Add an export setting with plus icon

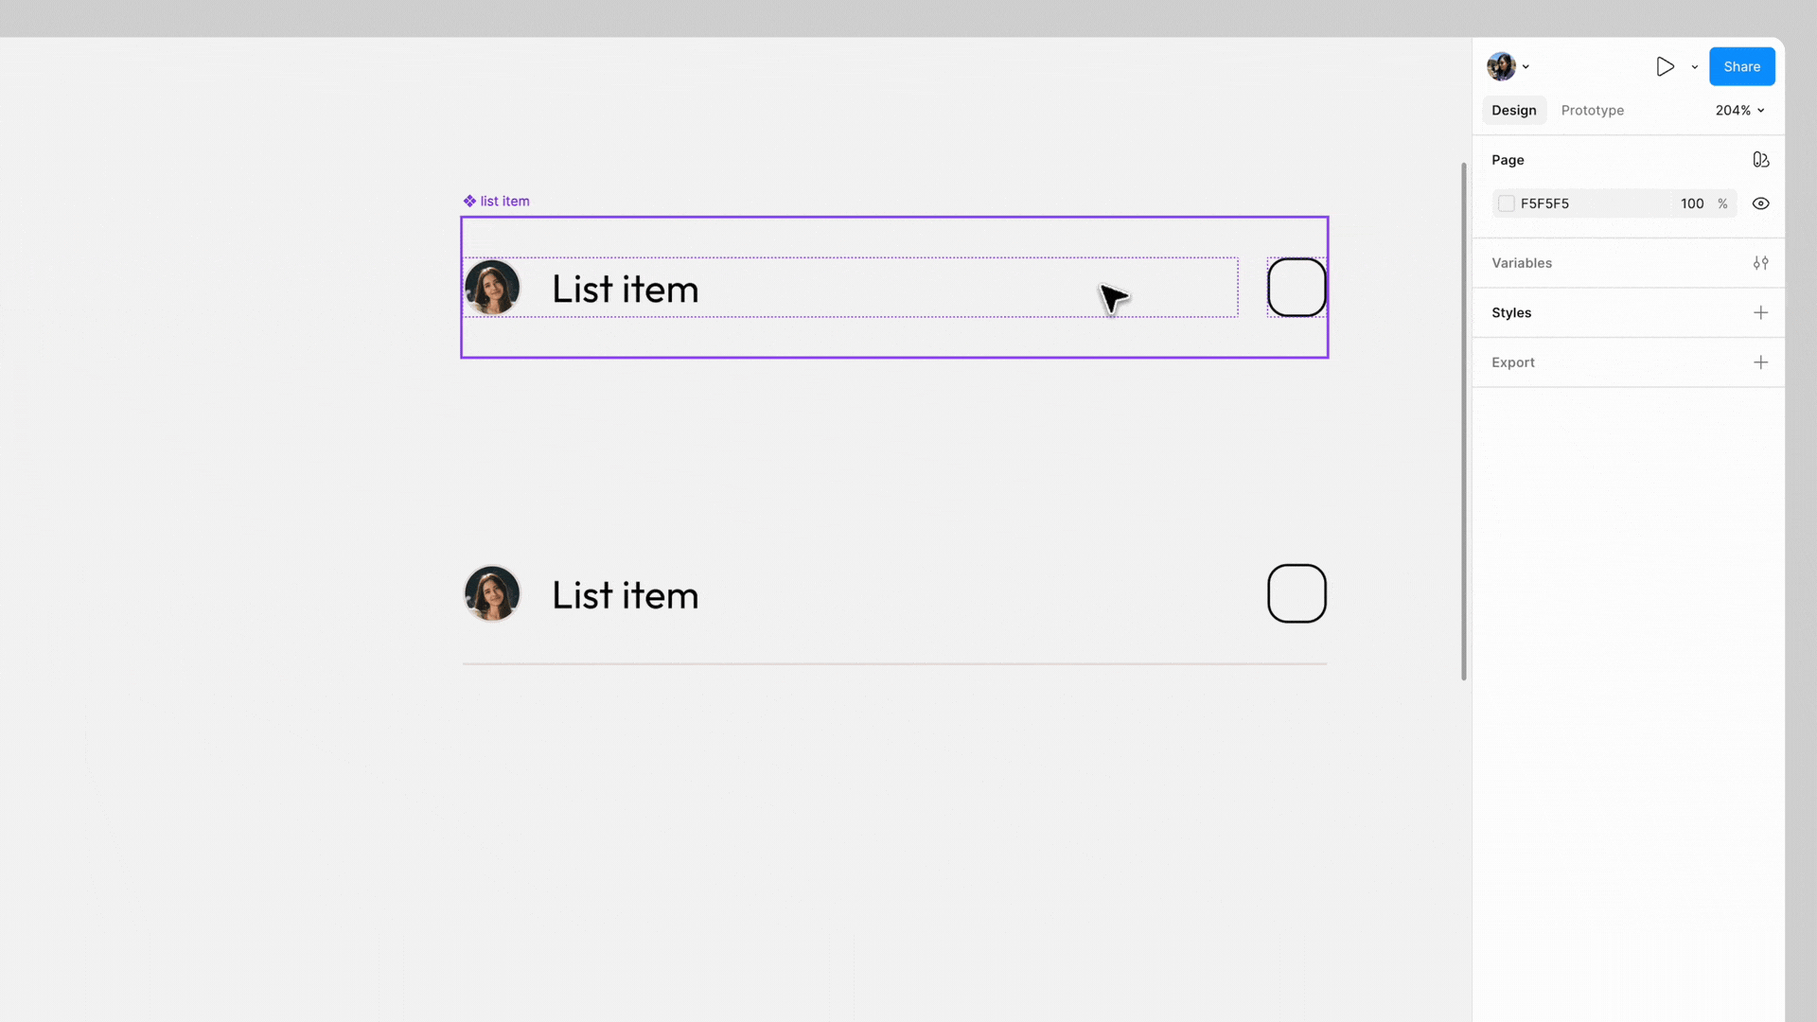[1760, 362]
